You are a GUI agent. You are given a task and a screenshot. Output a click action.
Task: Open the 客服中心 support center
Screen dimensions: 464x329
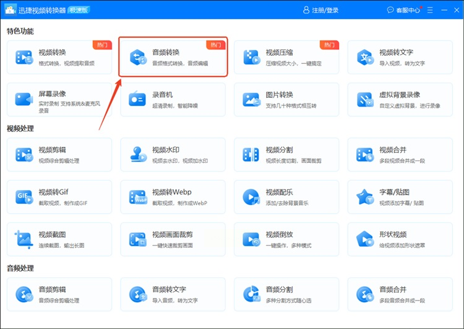tap(403, 10)
